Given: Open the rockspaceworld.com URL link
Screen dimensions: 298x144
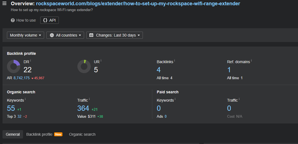Looking at the screenshot, I should click(138, 4).
